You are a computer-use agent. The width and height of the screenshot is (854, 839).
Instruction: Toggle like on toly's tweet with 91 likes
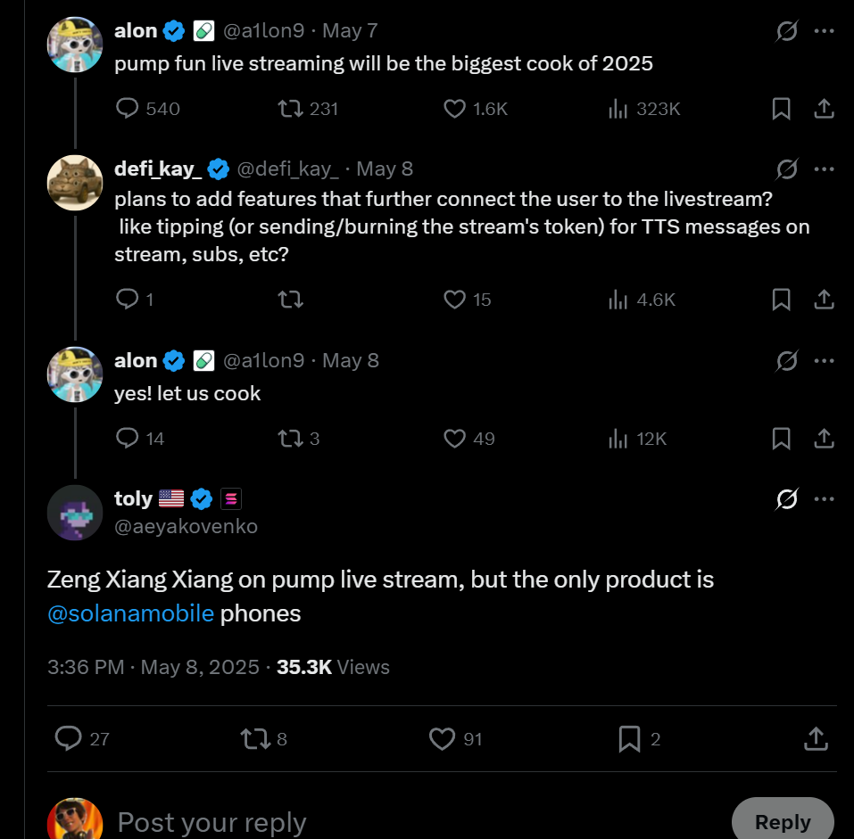455,739
